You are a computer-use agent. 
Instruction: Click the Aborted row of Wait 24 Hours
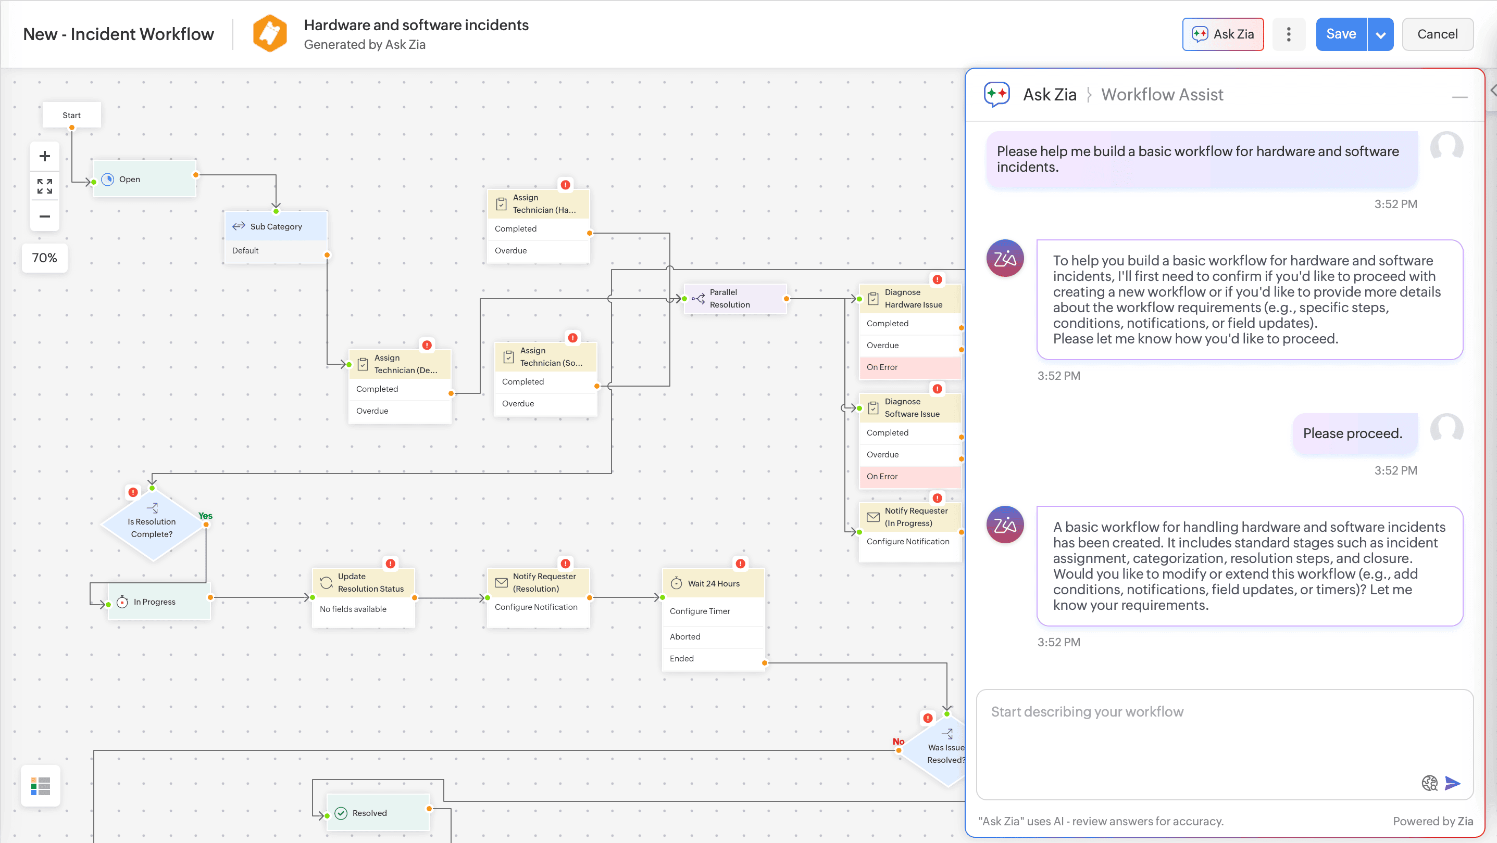pyautogui.click(x=713, y=636)
